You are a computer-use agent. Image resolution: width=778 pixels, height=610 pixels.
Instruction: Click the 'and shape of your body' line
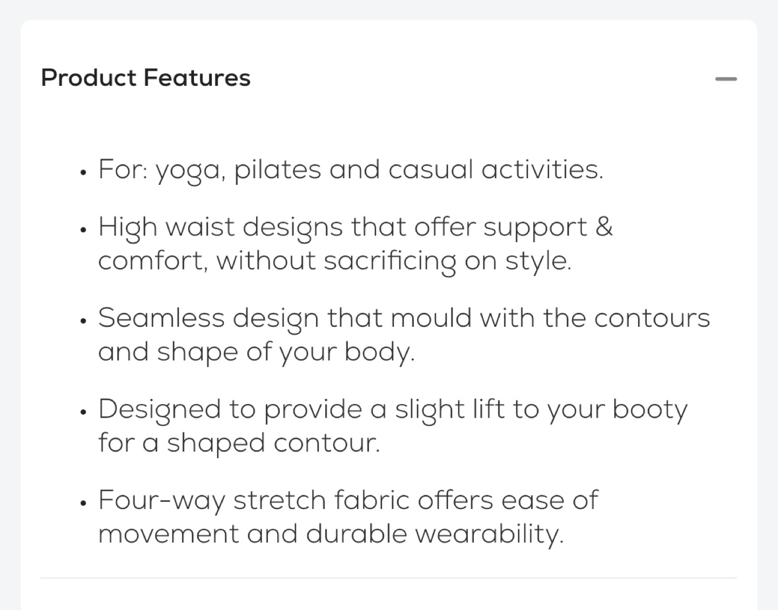coord(257,352)
